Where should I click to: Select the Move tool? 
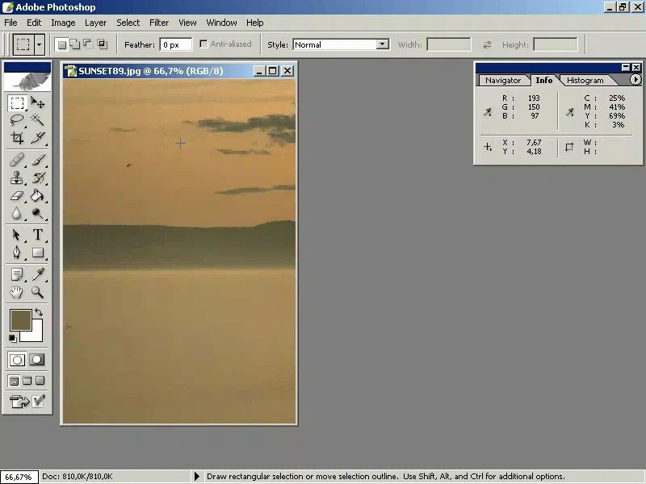(37, 103)
